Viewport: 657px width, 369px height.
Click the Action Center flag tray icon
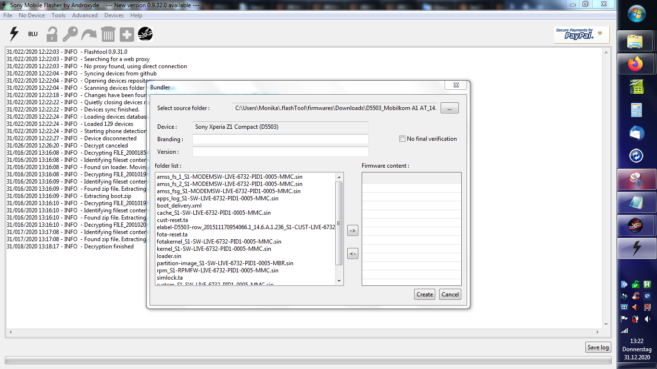coord(624,319)
